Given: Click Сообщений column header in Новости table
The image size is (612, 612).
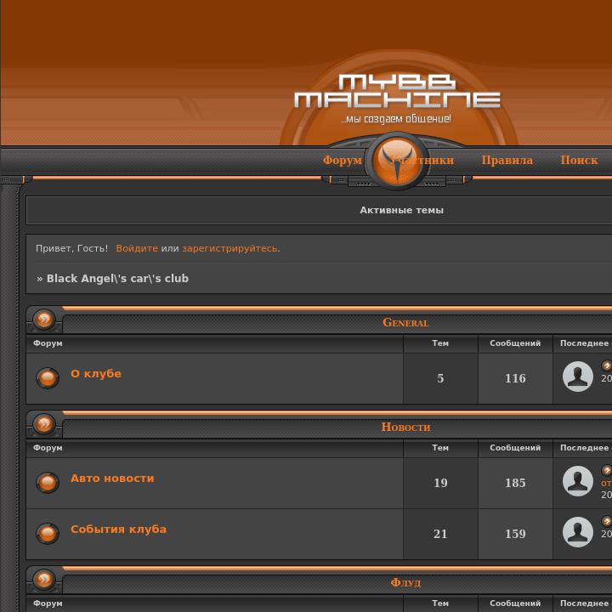Looking at the screenshot, I should coord(515,448).
